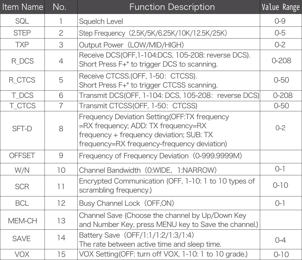Click the "Function Description" column header
Screen dimensions: 302x260
172,7
